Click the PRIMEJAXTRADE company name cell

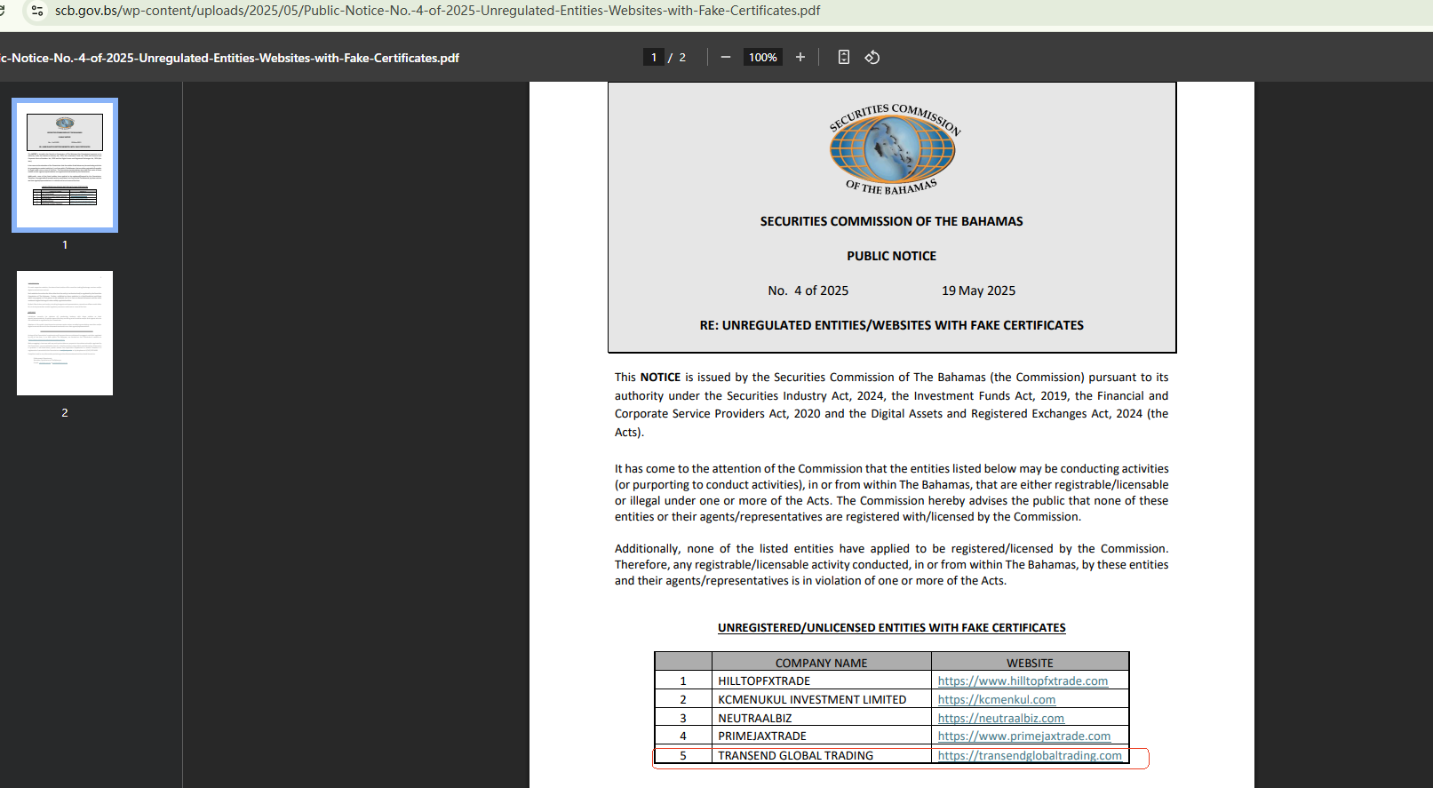822,736
